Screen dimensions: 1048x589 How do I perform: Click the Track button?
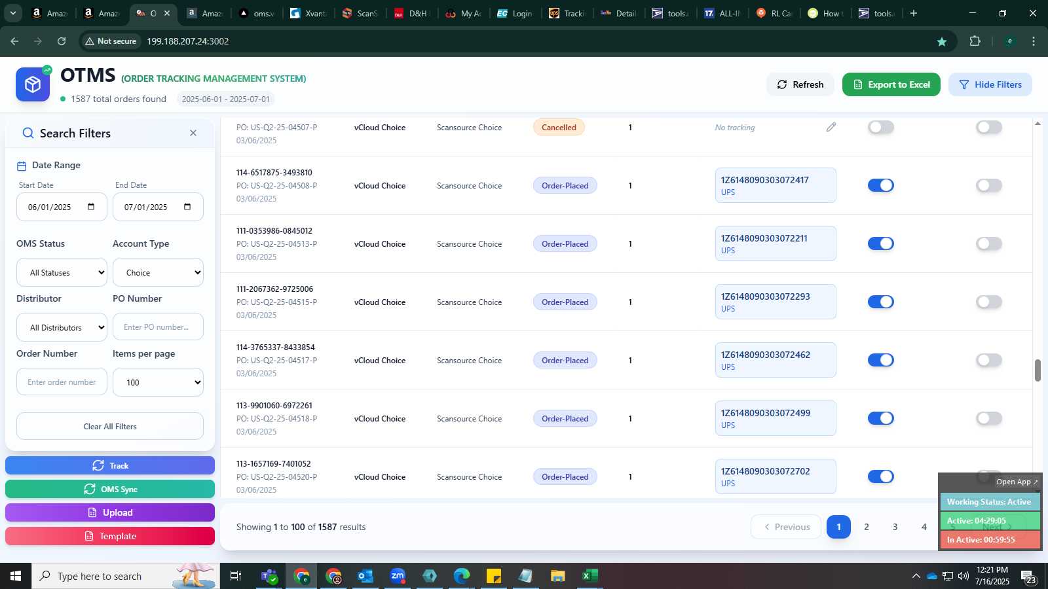[110, 465]
